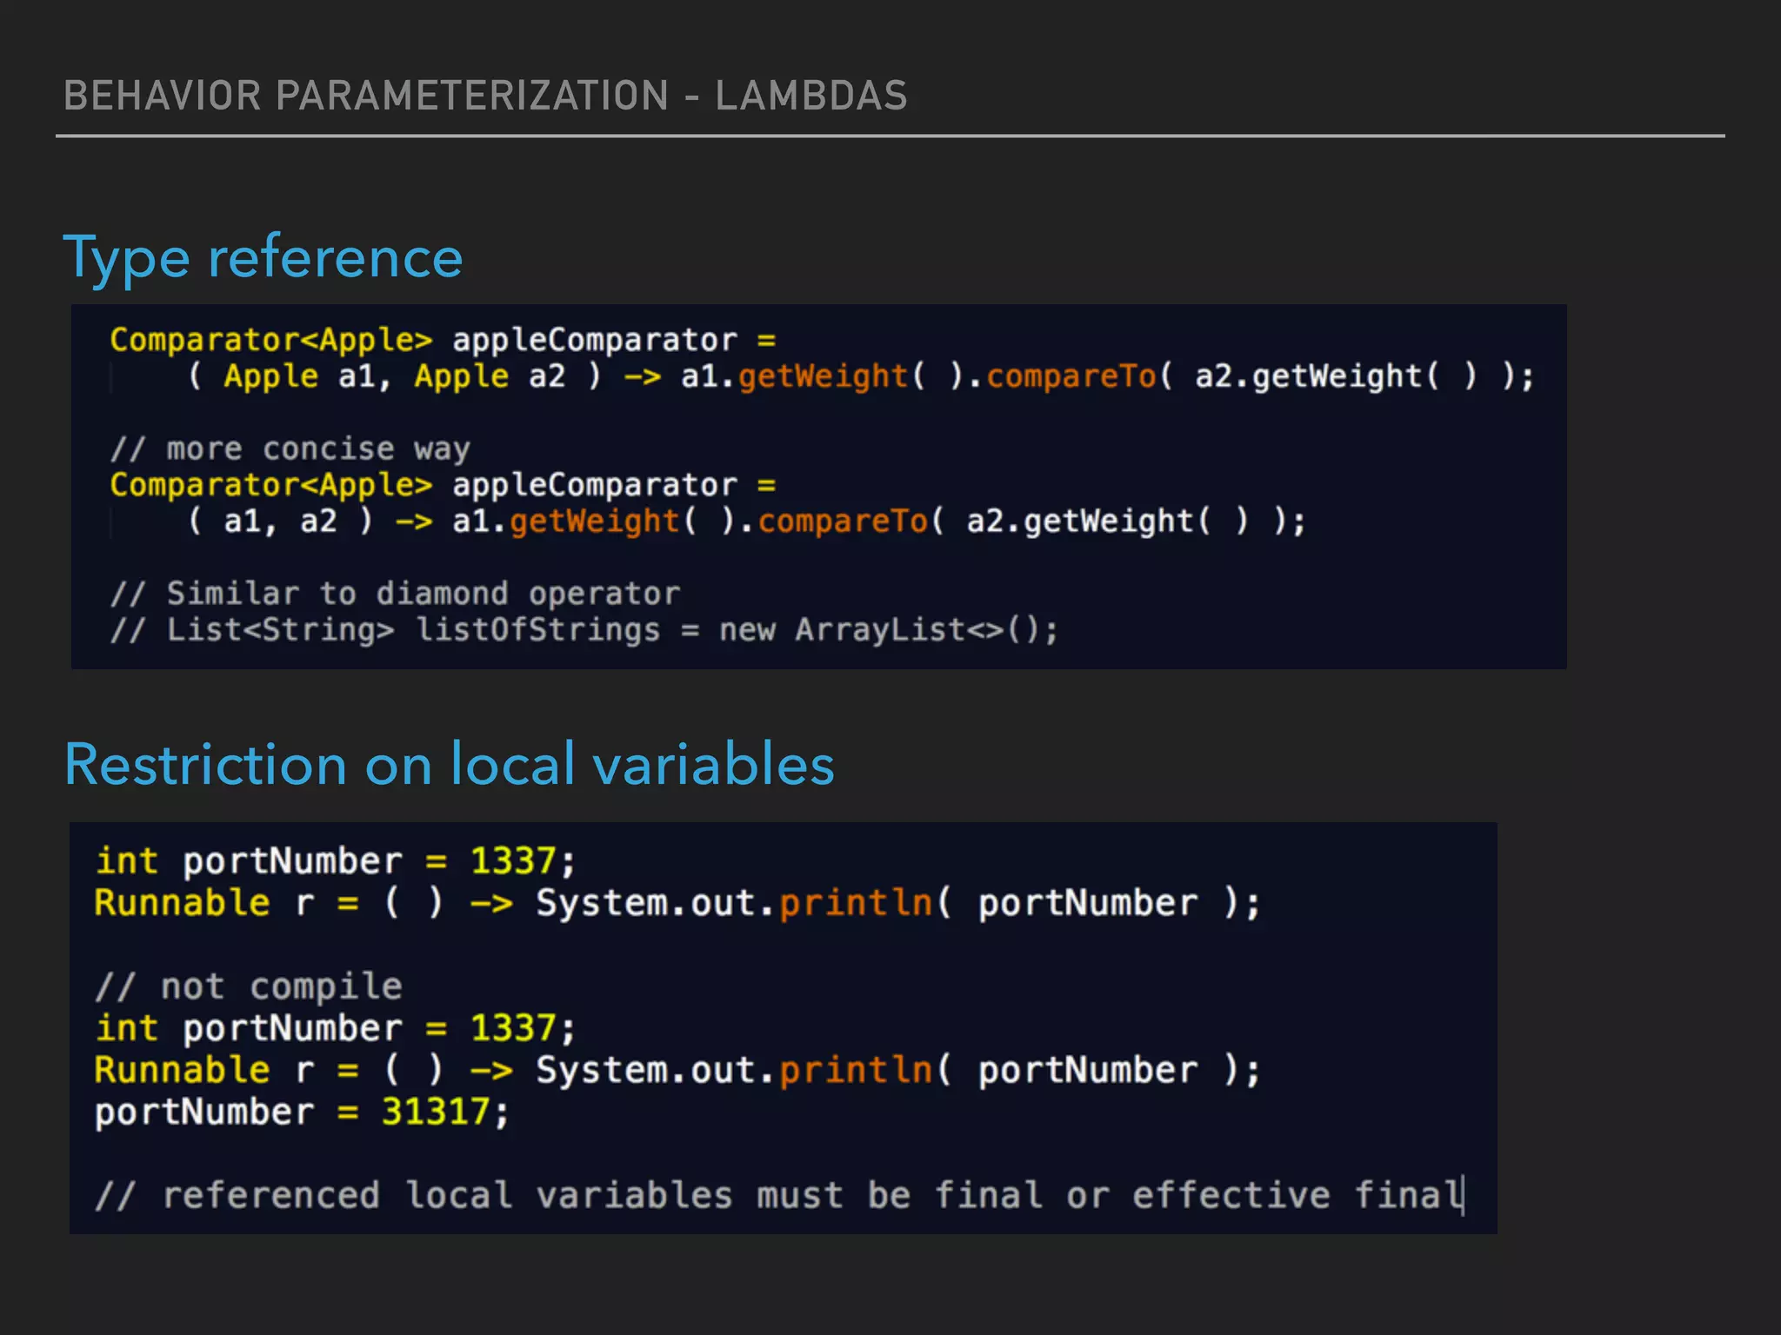
Task: Click the lambda line starting '( a1, a2 ) ->'
Action: (x=746, y=521)
